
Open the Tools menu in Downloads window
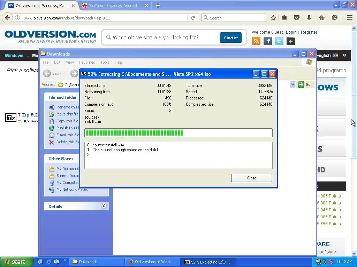pyautogui.click(x=105, y=62)
